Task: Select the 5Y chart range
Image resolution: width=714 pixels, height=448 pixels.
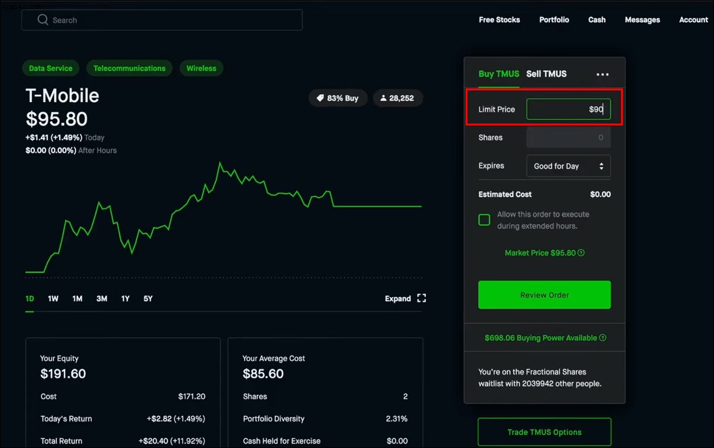Action: tap(148, 298)
